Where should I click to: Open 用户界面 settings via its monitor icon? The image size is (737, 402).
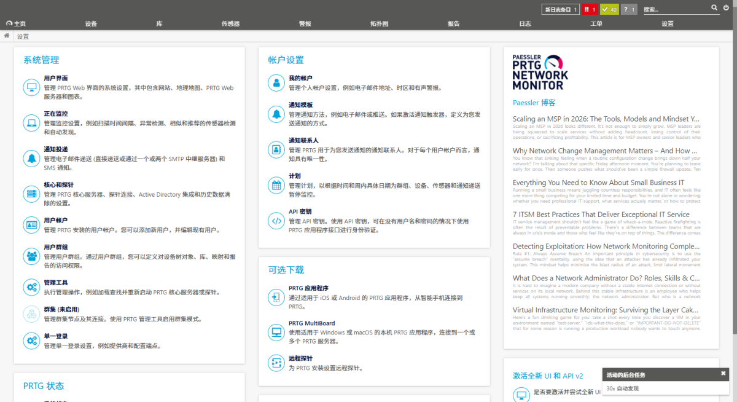point(31,87)
